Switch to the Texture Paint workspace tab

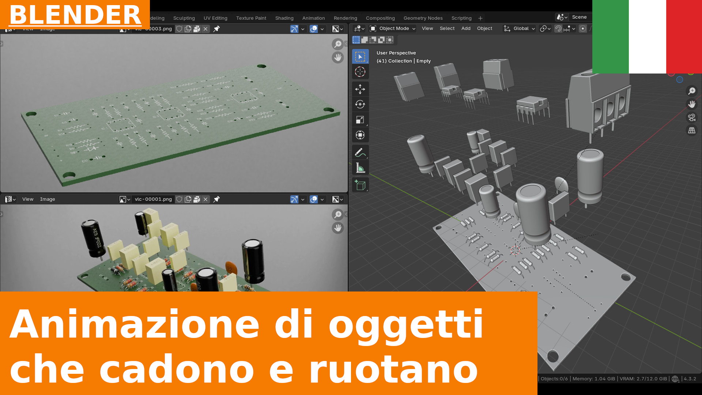tap(251, 18)
